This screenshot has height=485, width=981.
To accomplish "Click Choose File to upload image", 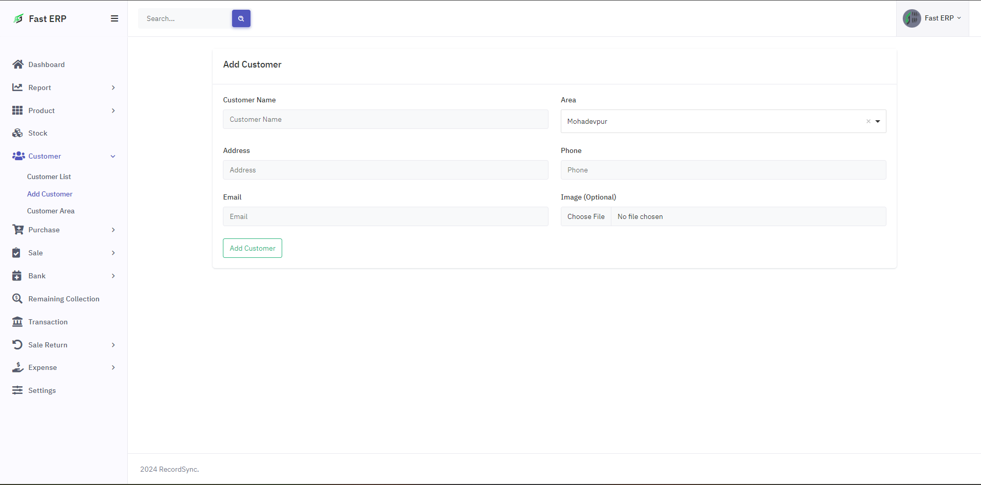I will tap(586, 216).
